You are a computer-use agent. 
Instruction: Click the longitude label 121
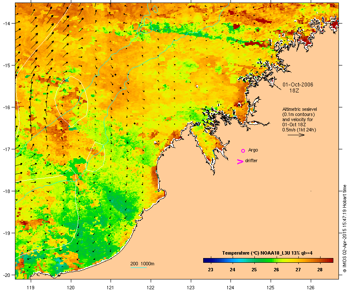111,288
